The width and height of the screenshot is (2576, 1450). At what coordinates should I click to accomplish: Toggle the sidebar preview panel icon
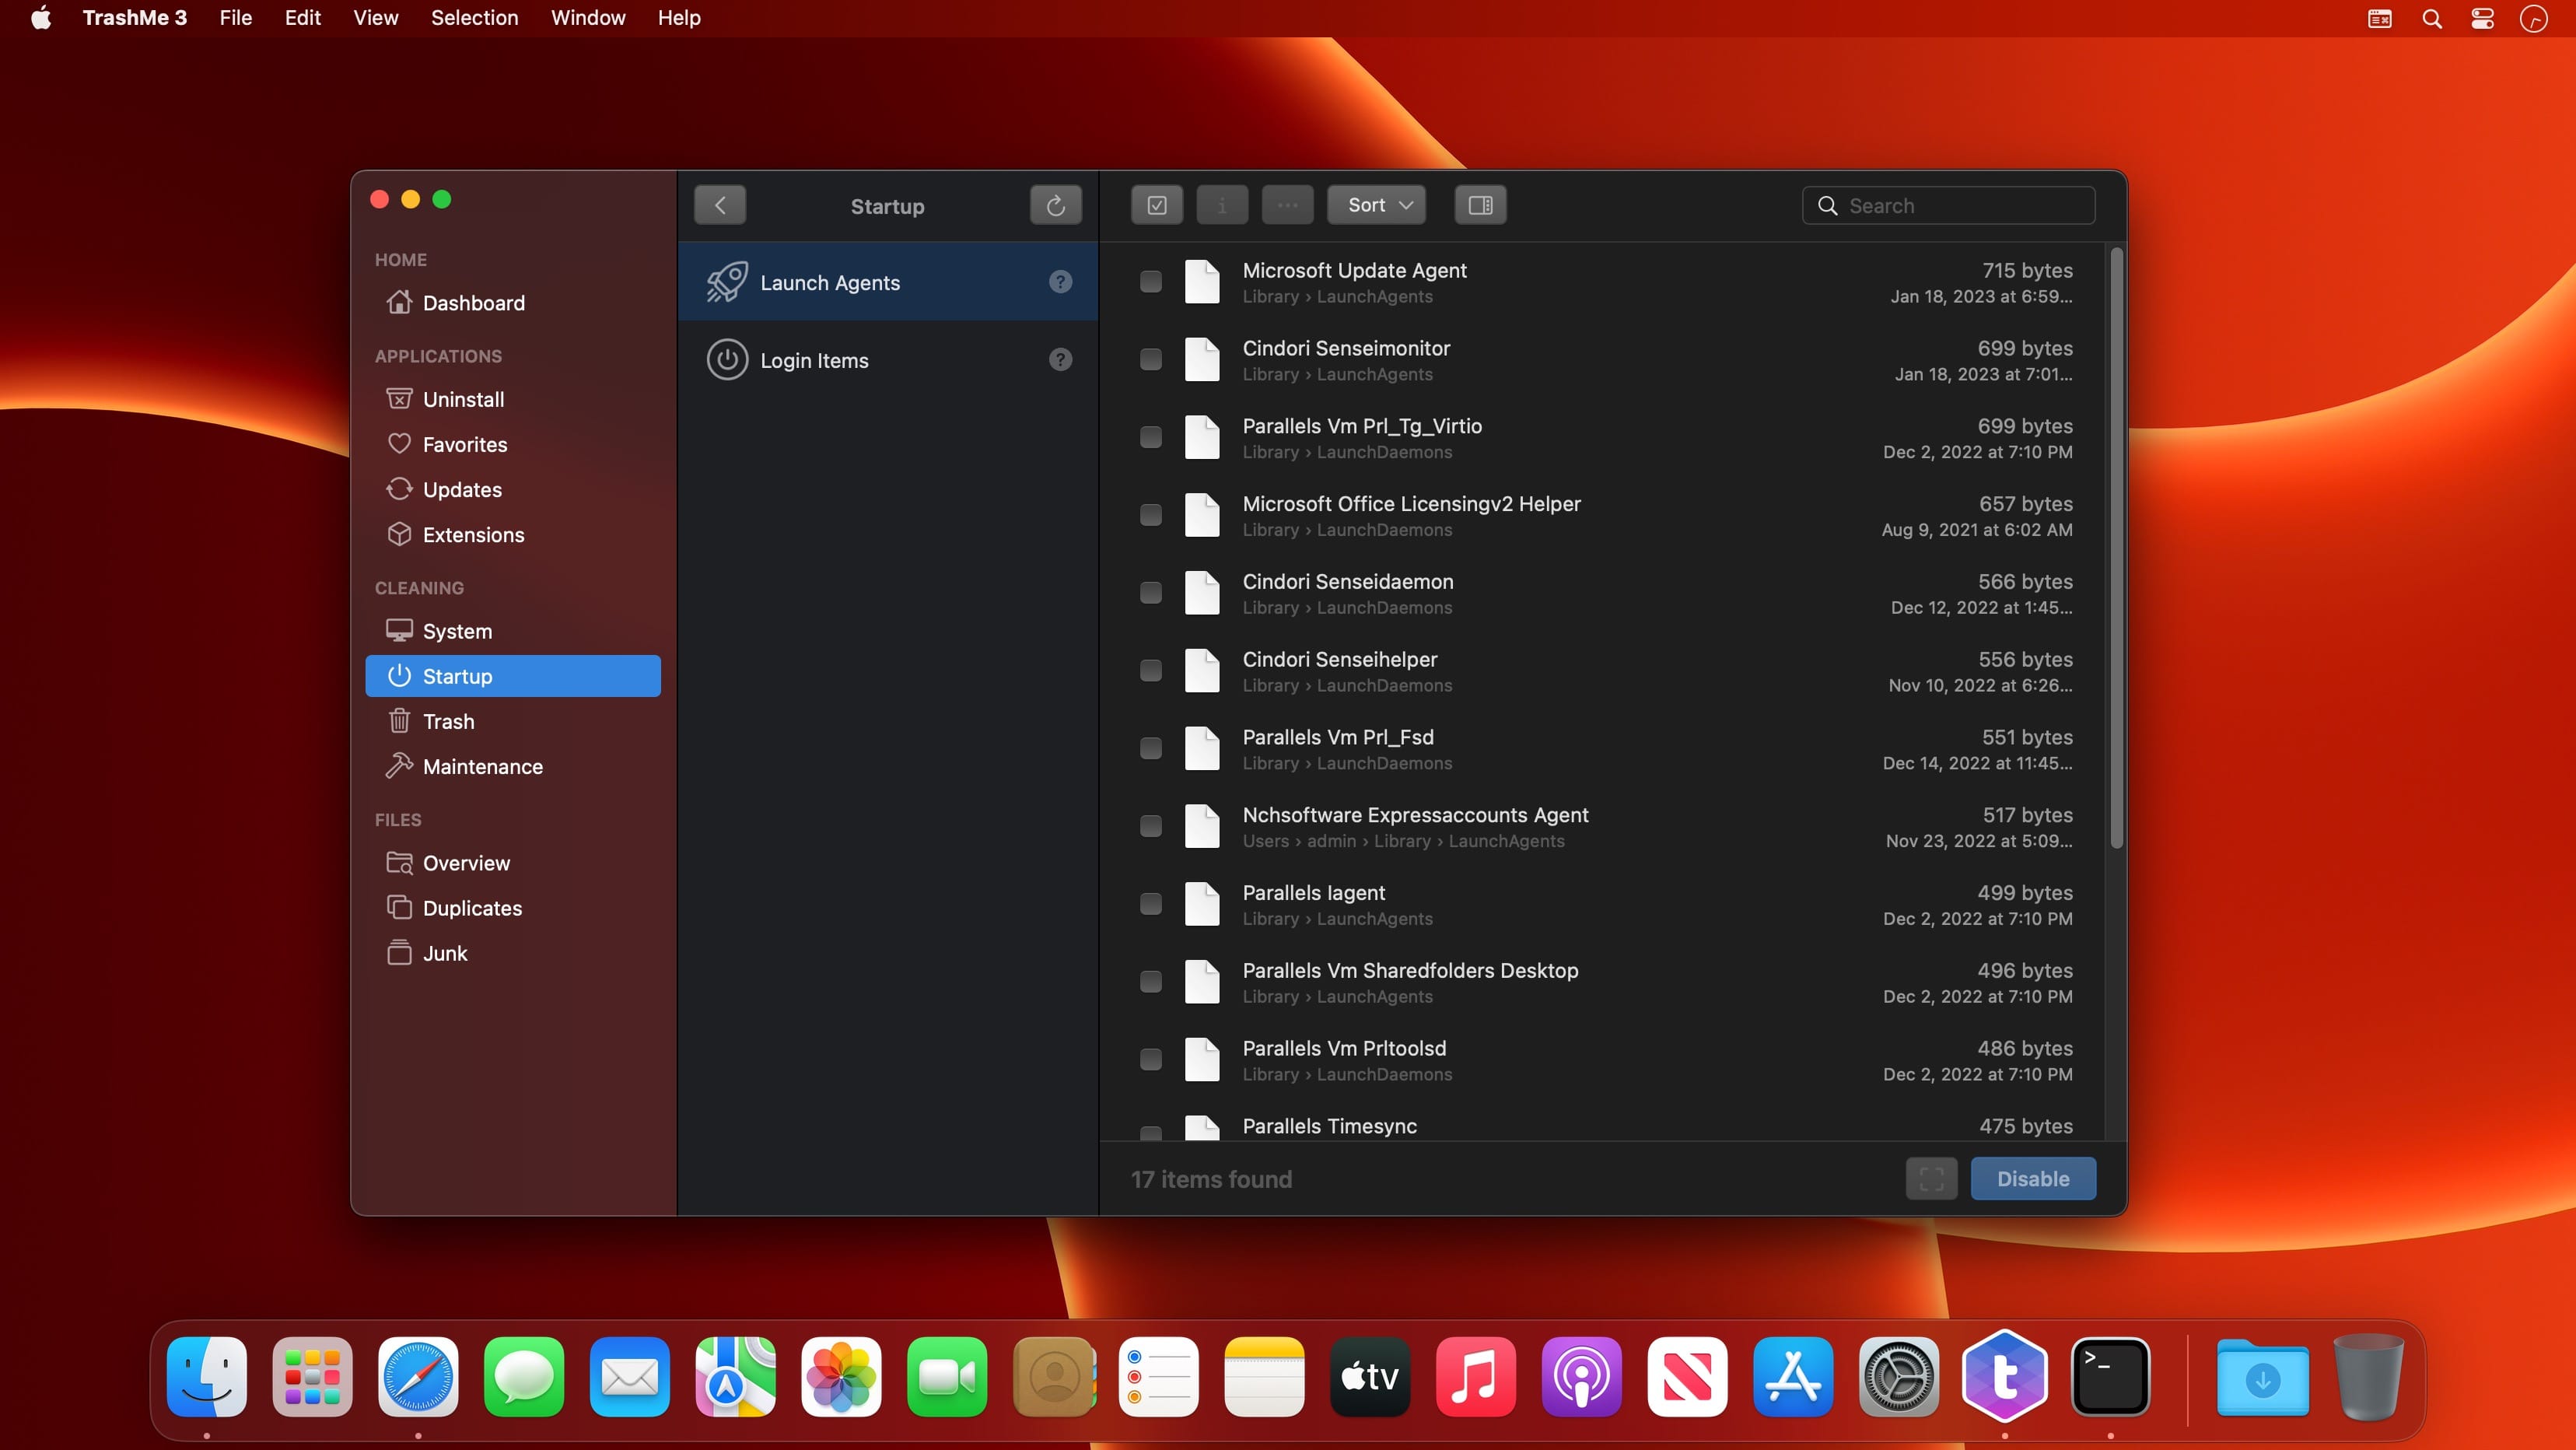(1480, 205)
